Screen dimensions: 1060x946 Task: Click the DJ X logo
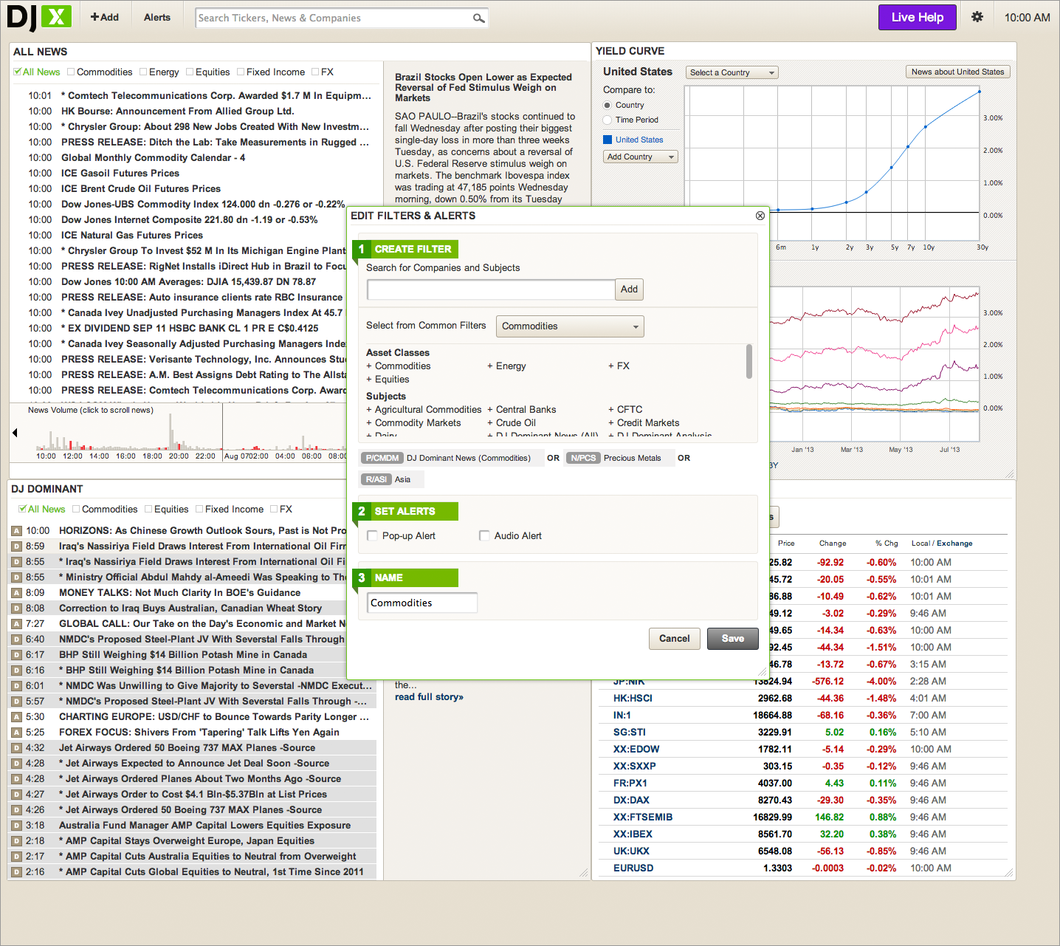point(39,17)
